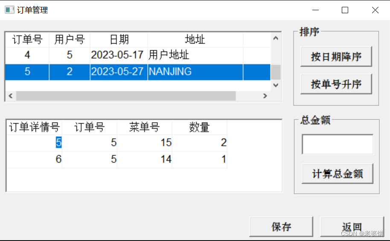Click the 按单号升序 sort button
This screenshot has height=241, width=390.
pos(336,84)
